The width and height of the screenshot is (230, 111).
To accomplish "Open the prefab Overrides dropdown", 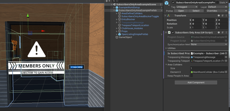I will [x=217, y=11].
